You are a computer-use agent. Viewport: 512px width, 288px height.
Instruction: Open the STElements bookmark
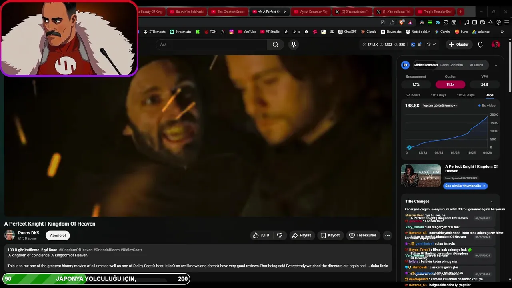154,32
